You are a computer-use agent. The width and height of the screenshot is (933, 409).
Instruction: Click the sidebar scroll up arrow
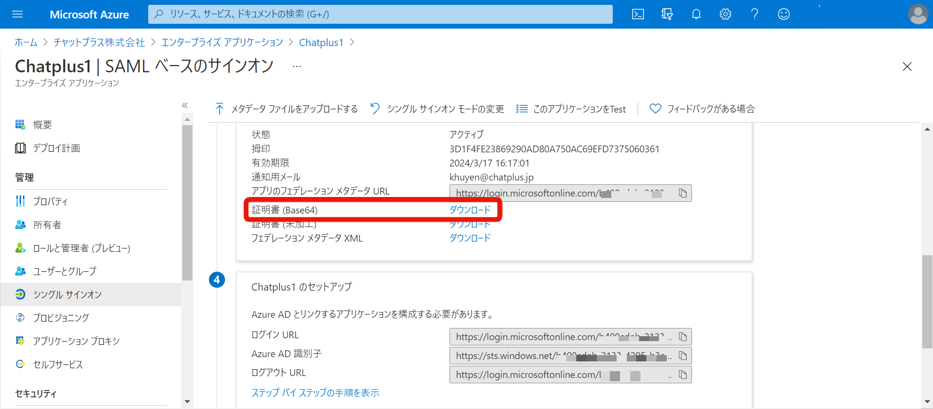point(187,119)
